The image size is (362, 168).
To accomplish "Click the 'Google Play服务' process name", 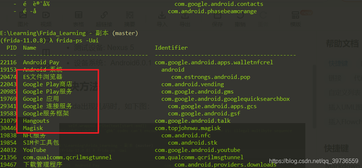I will tap(48, 92).
